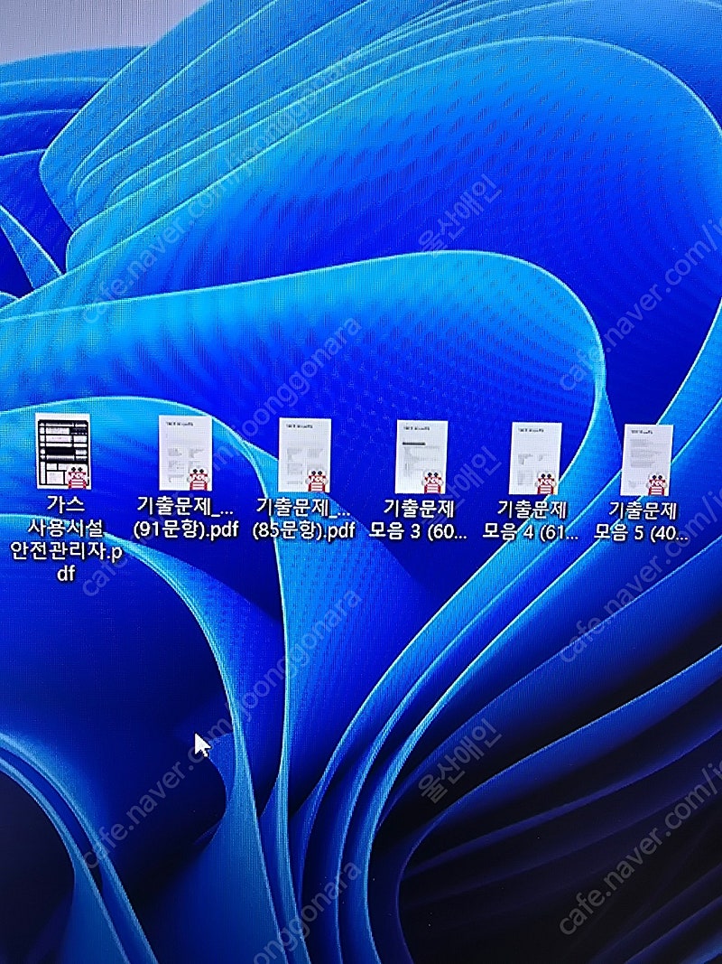
Task: Select the 기출문제 모음 3 file icon
Action: pos(421,457)
